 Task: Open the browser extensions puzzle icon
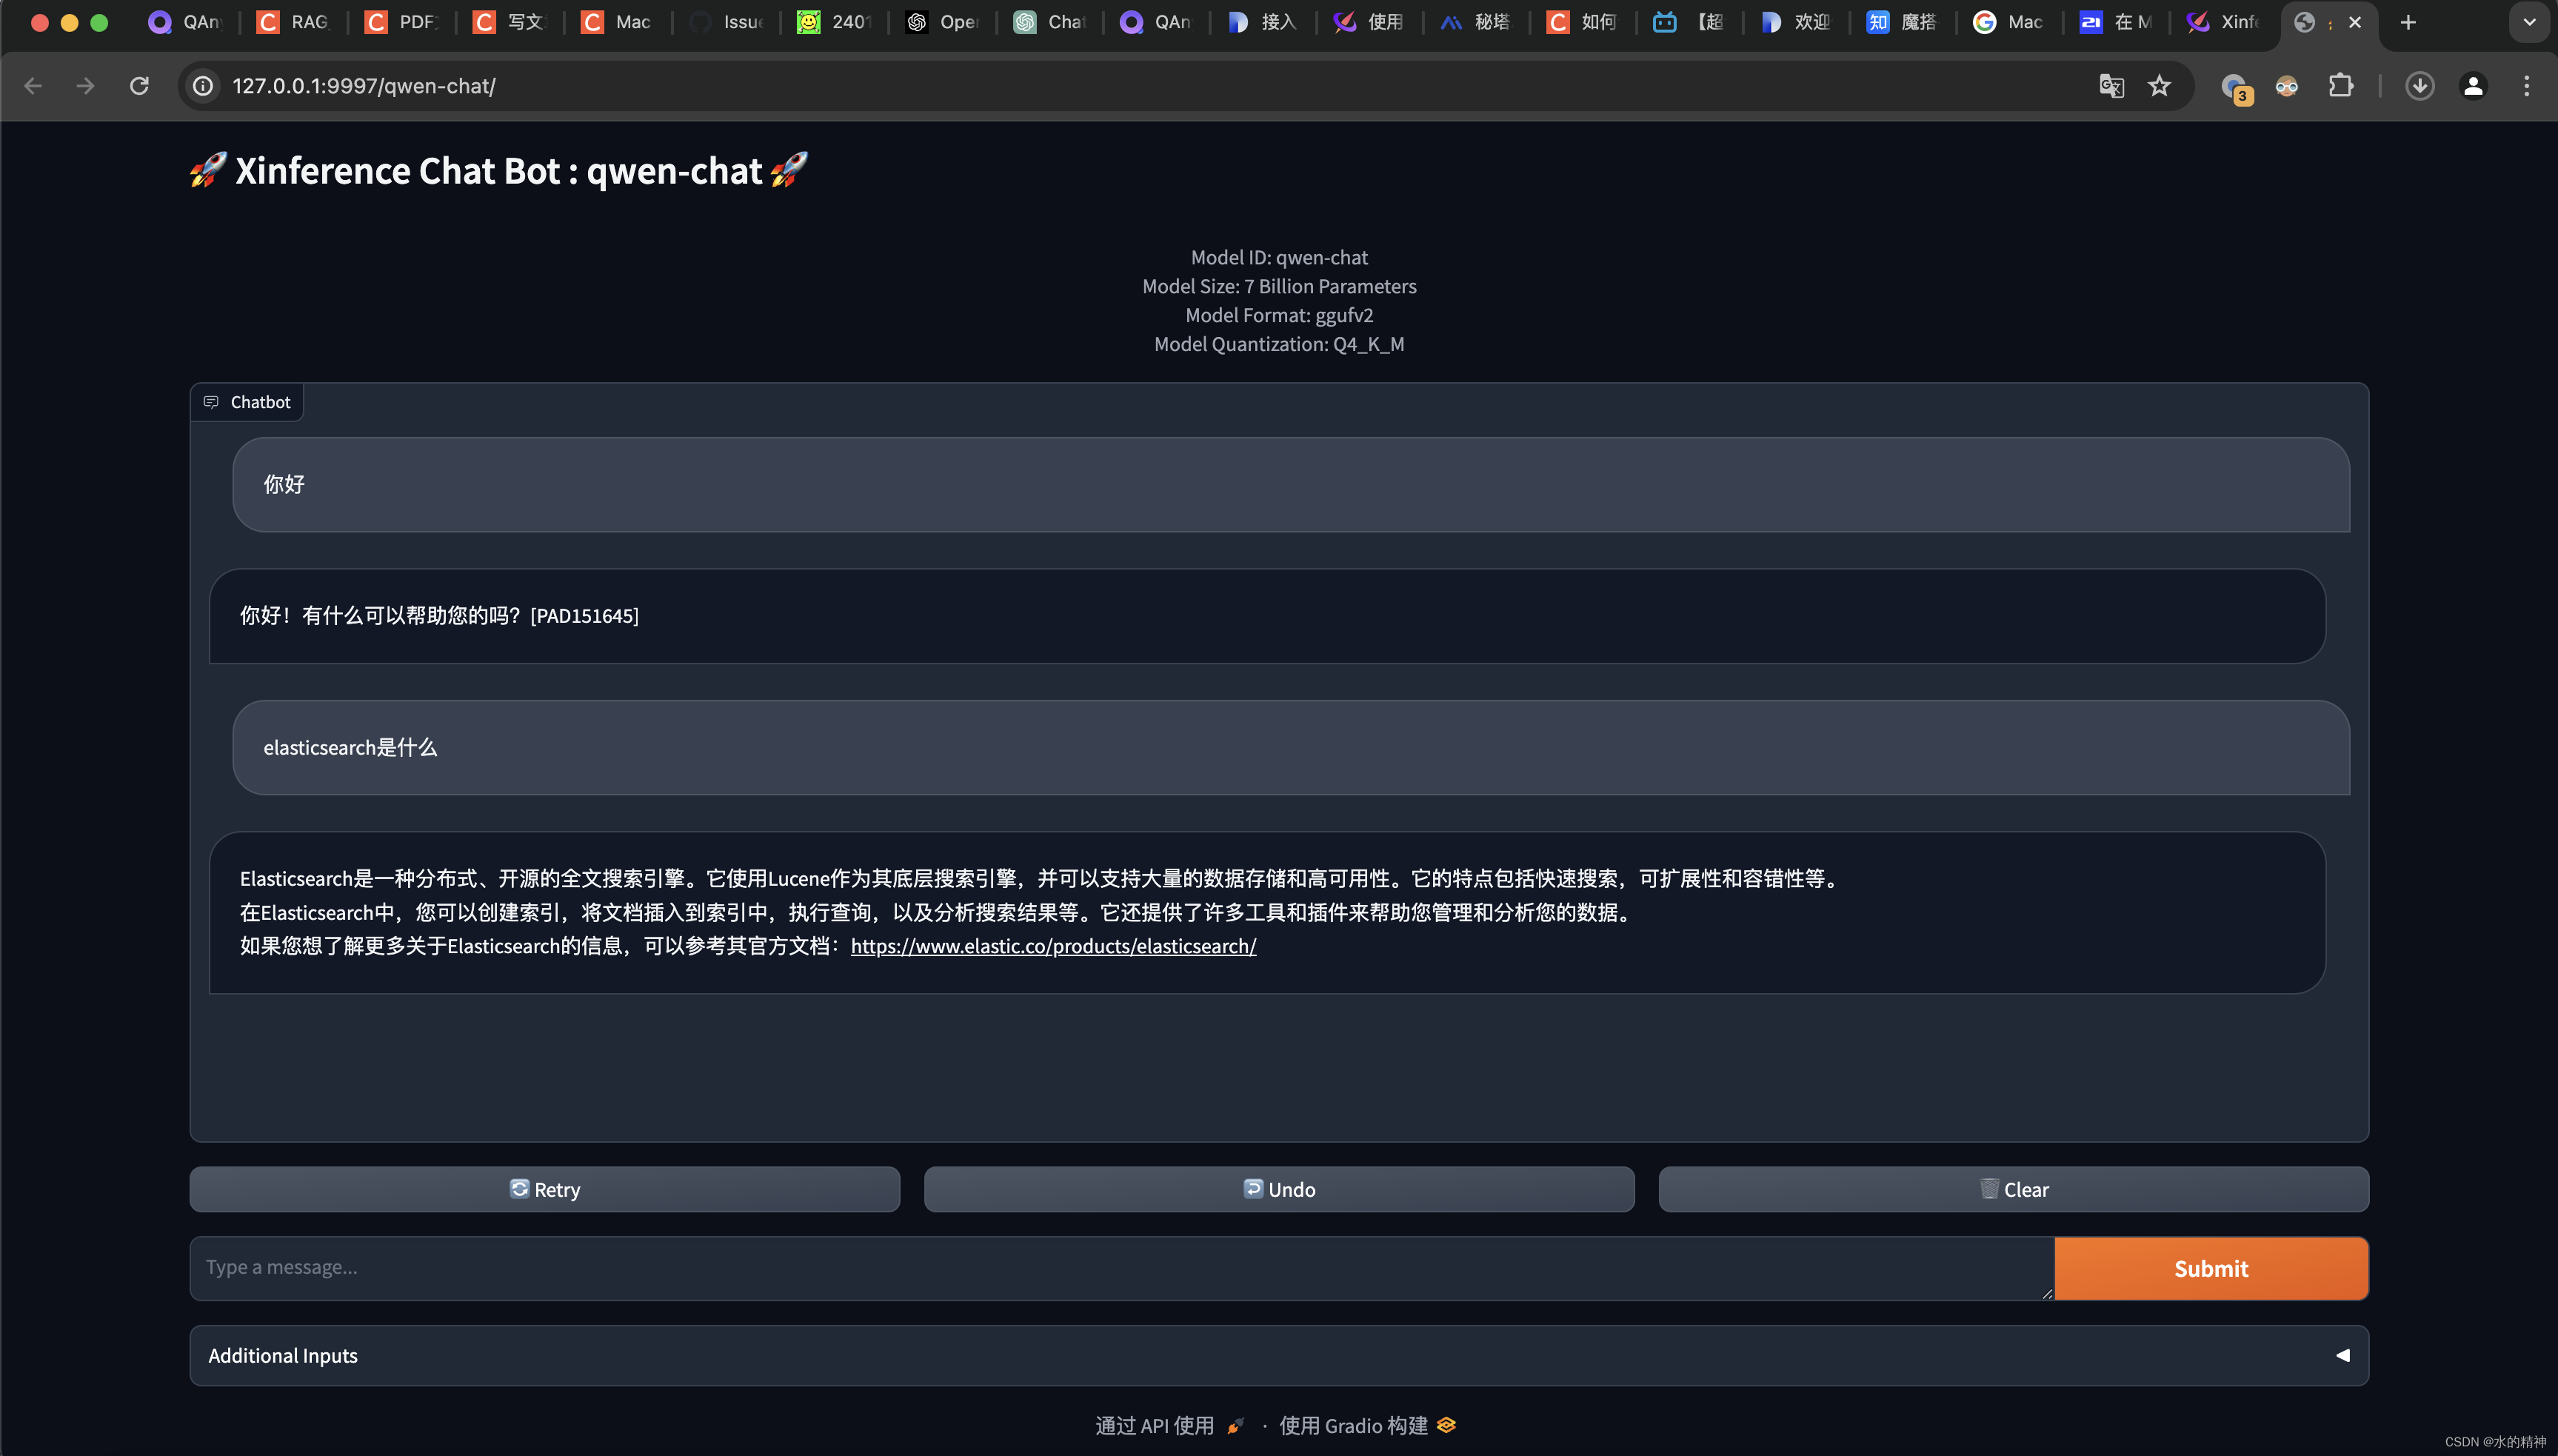2341,86
